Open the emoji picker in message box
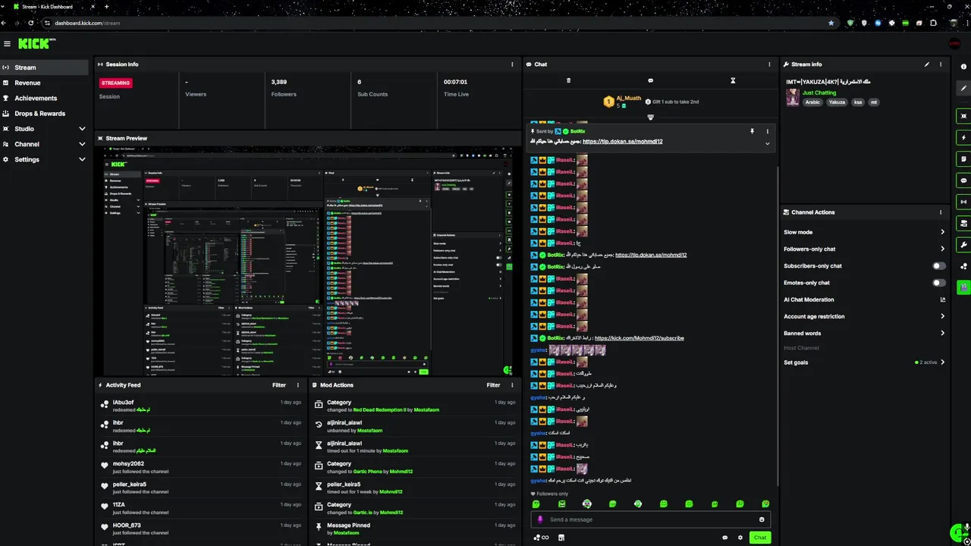The height and width of the screenshot is (546, 971). pyautogui.click(x=762, y=519)
